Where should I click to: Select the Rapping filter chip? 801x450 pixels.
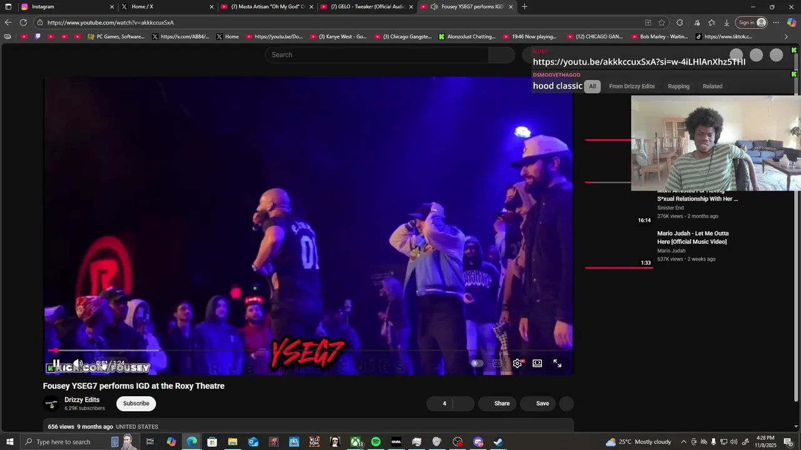click(x=678, y=86)
